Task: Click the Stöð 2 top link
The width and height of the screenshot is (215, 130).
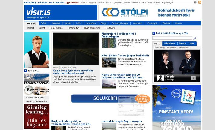Action: (x=84, y=2)
